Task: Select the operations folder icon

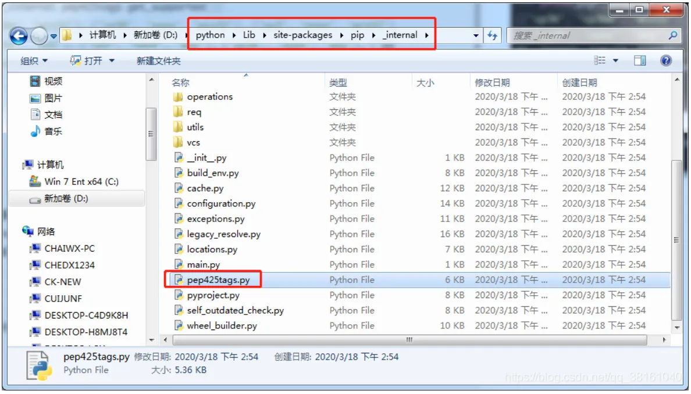Action: pyautogui.click(x=178, y=96)
